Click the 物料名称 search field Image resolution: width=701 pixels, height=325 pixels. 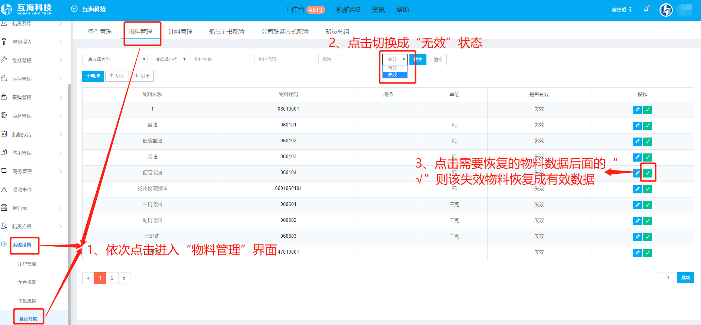point(221,60)
